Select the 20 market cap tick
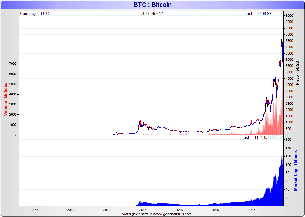The height and width of the screenshot is (217, 305). coord(288,198)
